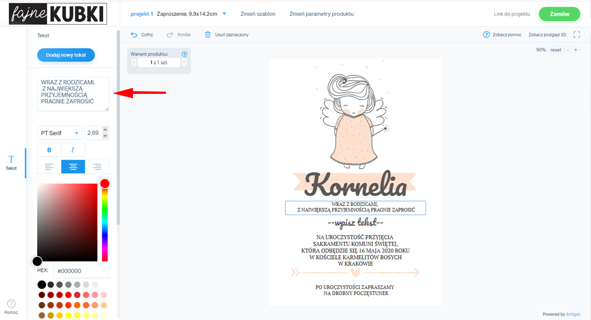Reset the zoom level
The image size is (591, 320).
555,50
